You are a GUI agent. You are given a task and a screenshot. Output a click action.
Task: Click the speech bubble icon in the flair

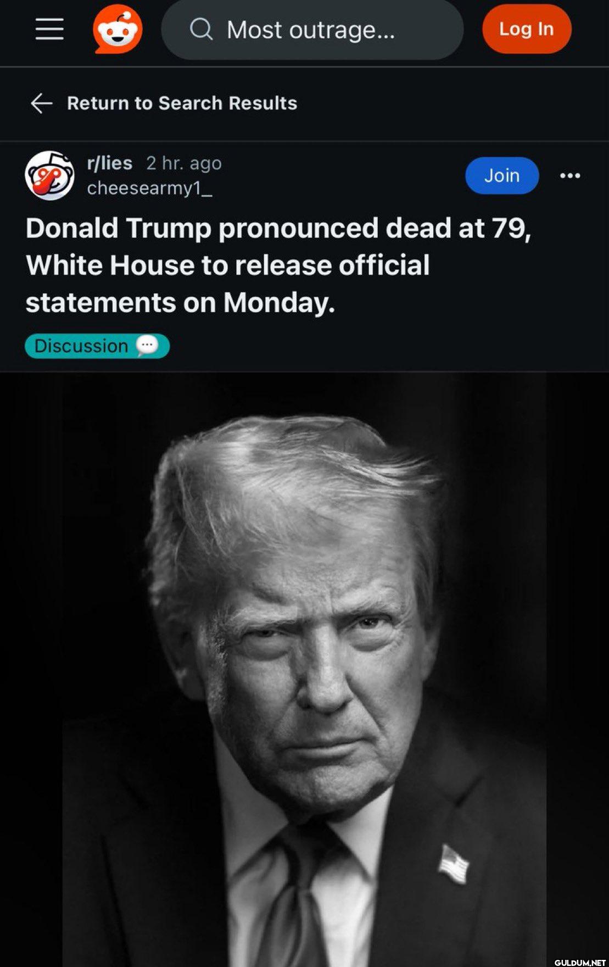tap(147, 346)
